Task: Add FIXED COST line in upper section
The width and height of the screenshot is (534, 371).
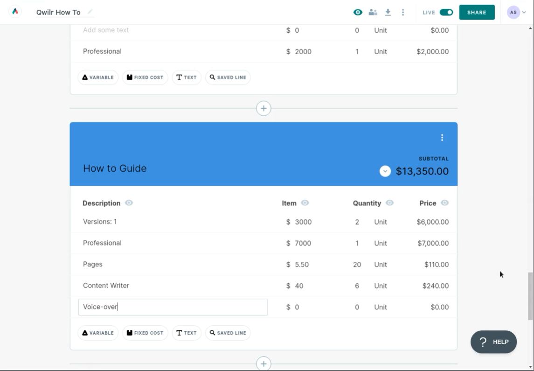Action: click(x=145, y=77)
